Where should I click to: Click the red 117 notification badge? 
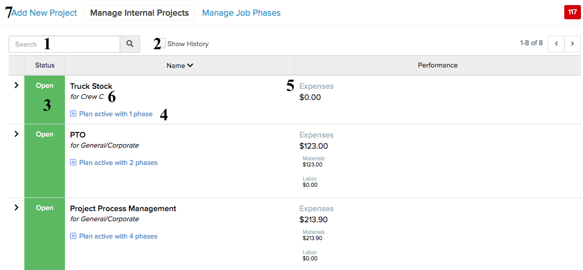(x=572, y=12)
